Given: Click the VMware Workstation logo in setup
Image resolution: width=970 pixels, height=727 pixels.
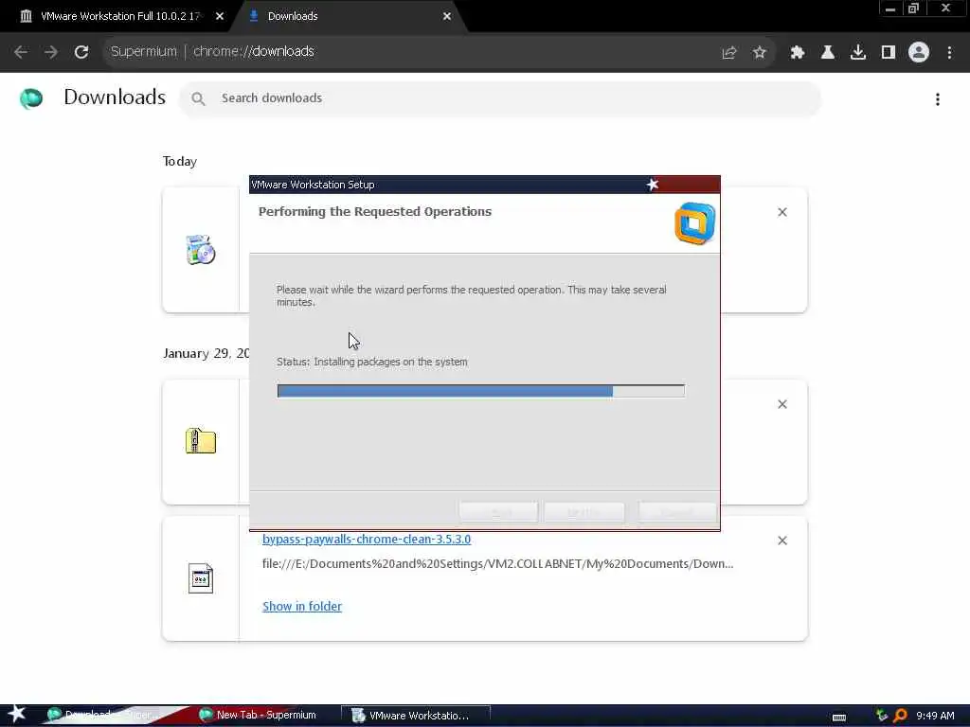Looking at the screenshot, I should point(694,223).
